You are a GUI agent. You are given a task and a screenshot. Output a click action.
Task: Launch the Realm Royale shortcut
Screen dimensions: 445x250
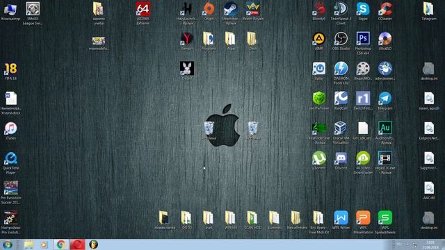click(252, 9)
